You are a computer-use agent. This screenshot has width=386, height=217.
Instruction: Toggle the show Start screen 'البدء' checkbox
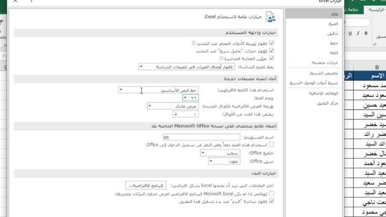[271, 201]
